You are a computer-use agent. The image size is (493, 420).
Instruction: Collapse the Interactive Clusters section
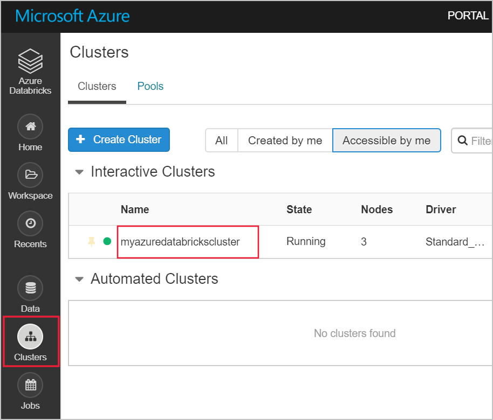pos(79,172)
